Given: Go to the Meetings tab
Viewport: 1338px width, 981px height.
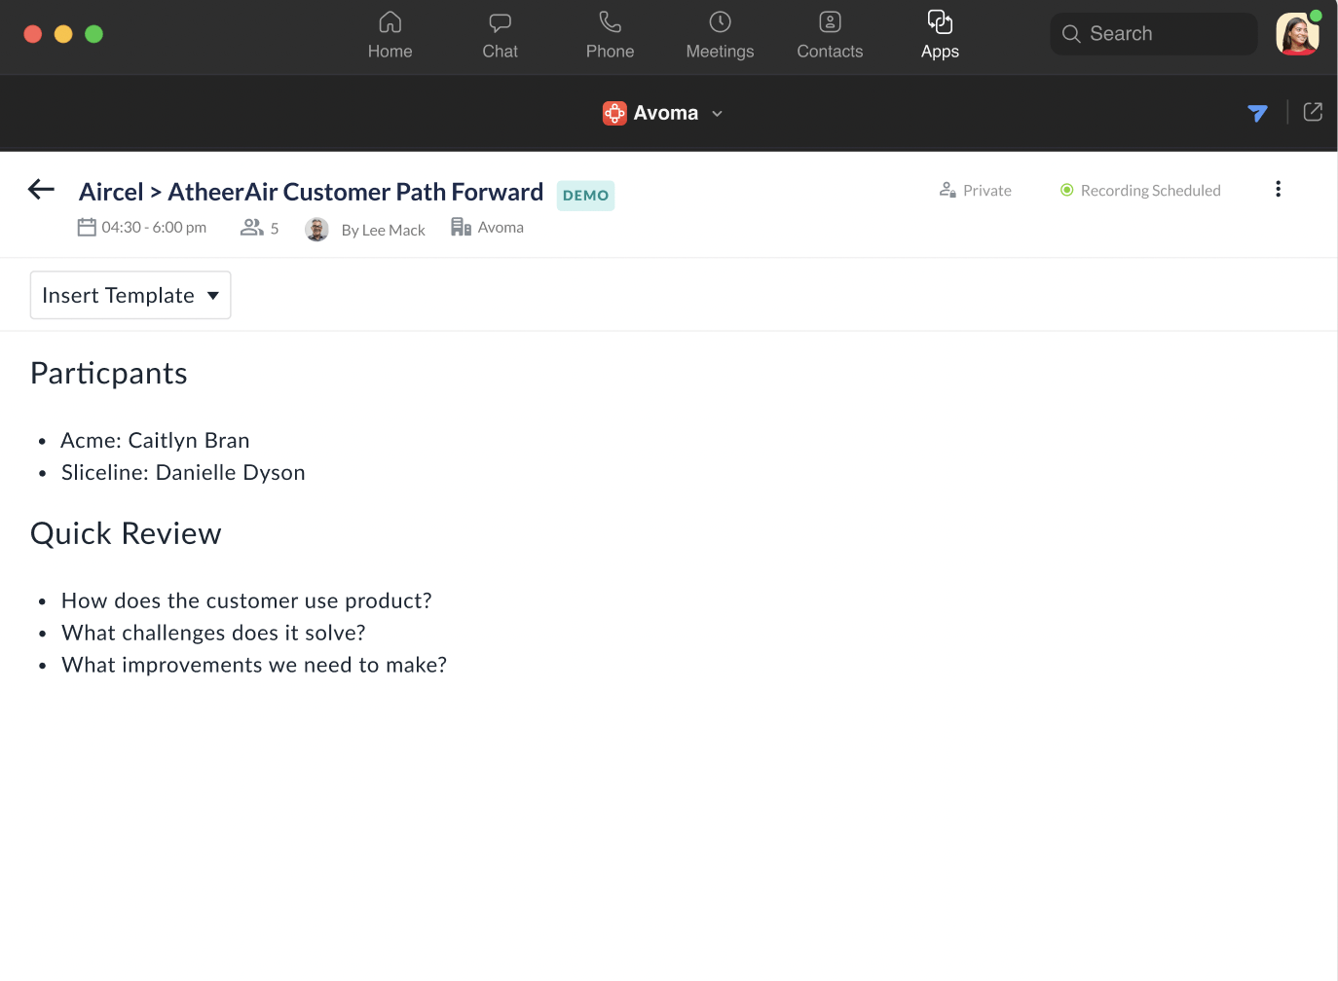Looking at the screenshot, I should click(720, 36).
